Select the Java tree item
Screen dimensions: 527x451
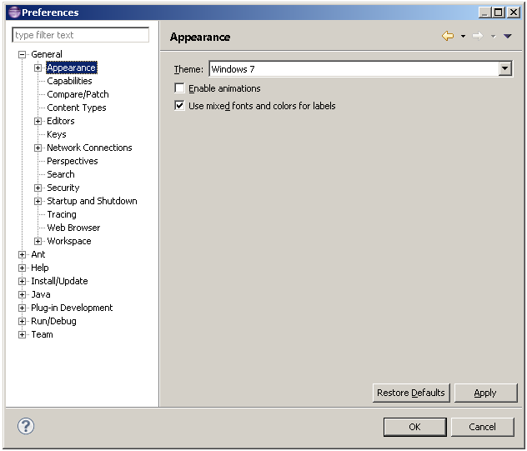[41, 294]
